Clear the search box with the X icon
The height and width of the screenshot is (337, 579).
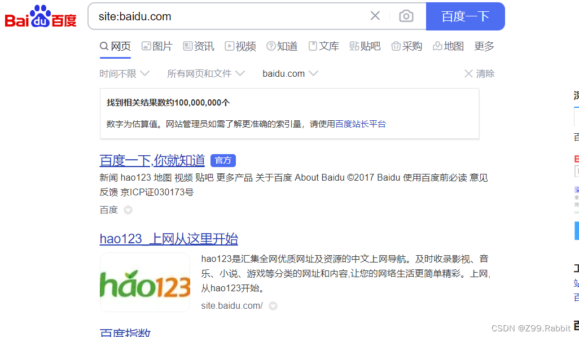tap(375, 16)
